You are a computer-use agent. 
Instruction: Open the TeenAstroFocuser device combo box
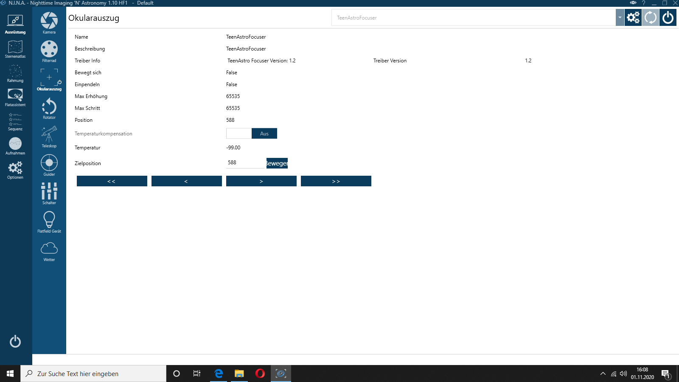point(474,17)
